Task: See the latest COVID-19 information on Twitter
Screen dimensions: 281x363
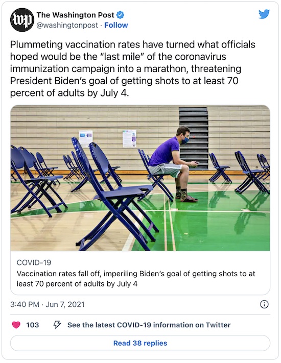Action: pos(149,325)
